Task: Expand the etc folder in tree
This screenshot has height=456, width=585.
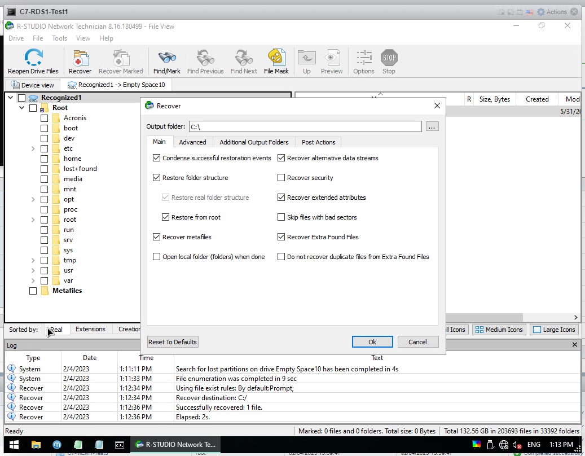Action: tap(33, 148)
